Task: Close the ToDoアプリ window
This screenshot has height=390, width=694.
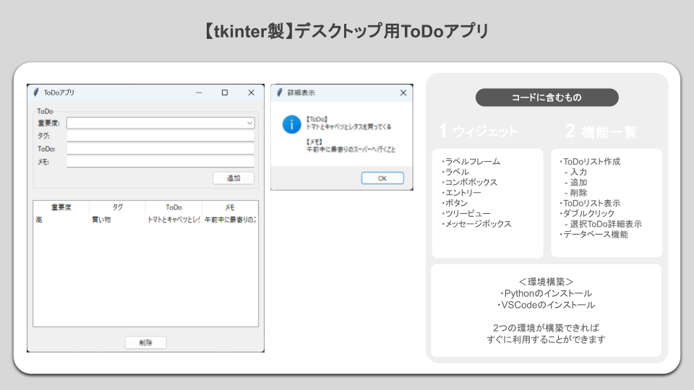Action: pos(251,92)
